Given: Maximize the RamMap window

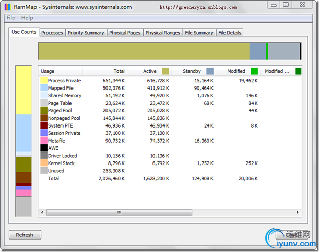Looking at the screenshot, I should (x=286, y=5).
